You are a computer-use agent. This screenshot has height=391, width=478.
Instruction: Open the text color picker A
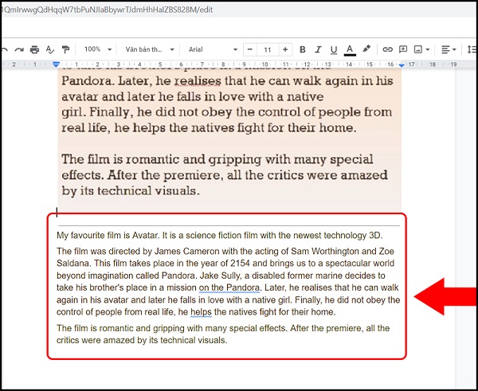coord(350,50)
